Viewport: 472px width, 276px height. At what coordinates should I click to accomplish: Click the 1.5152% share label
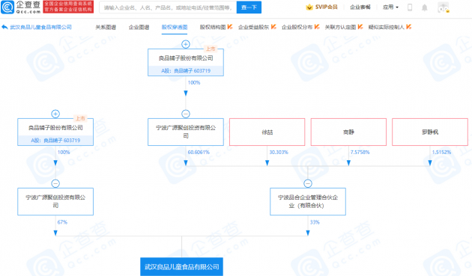[441, 152]
